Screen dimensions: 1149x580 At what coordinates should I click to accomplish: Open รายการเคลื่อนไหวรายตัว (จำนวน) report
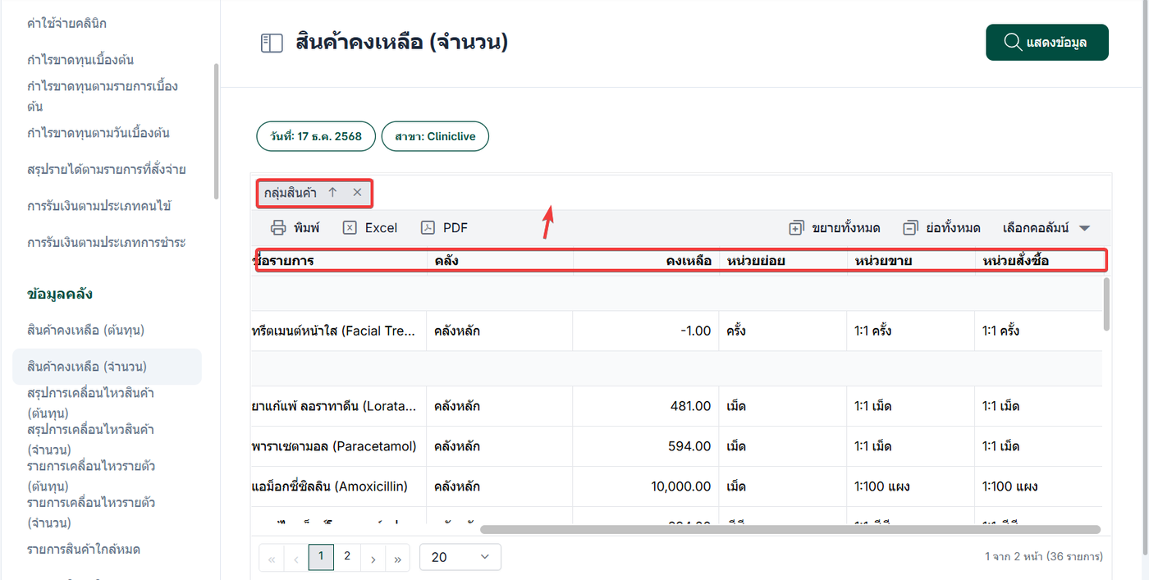pos(91,512)
